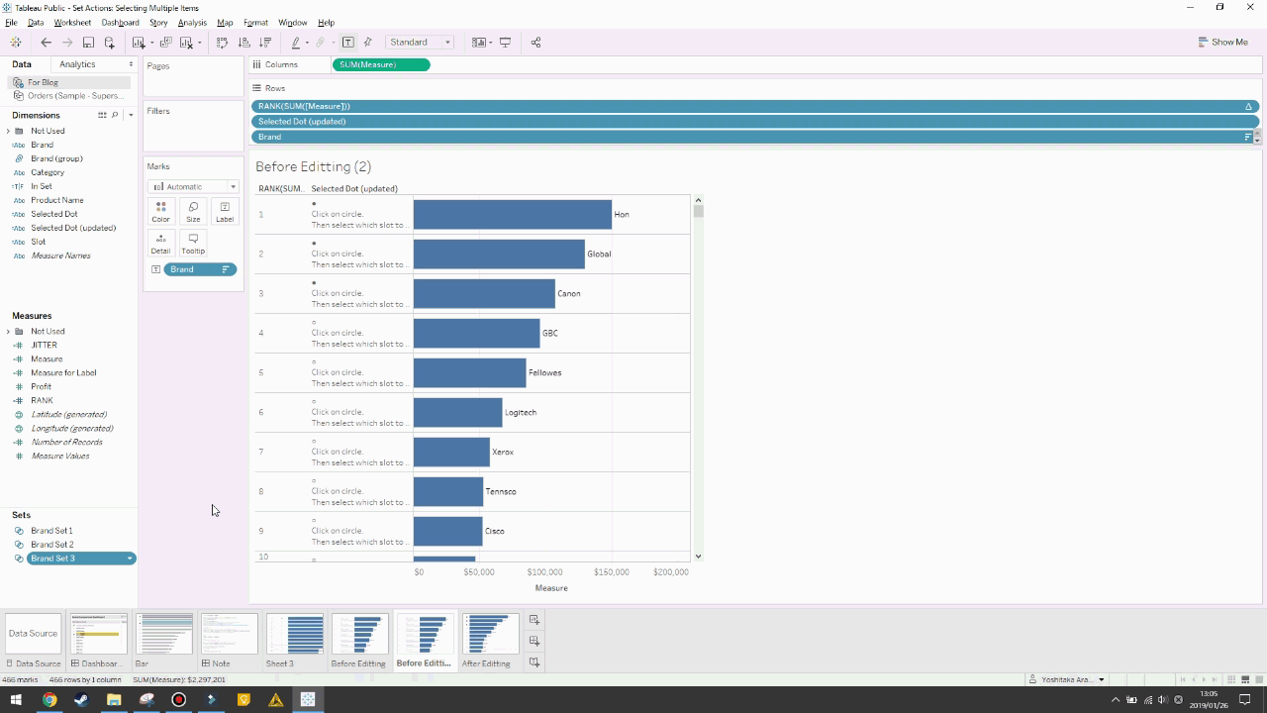Toggle the show mark labels icon

(x=347, y=43)
